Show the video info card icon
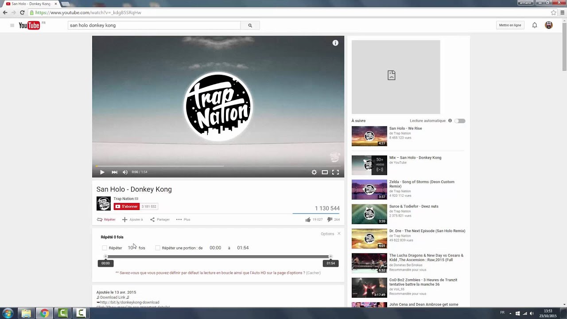This screenshot has width=567, height=319. 335,43
